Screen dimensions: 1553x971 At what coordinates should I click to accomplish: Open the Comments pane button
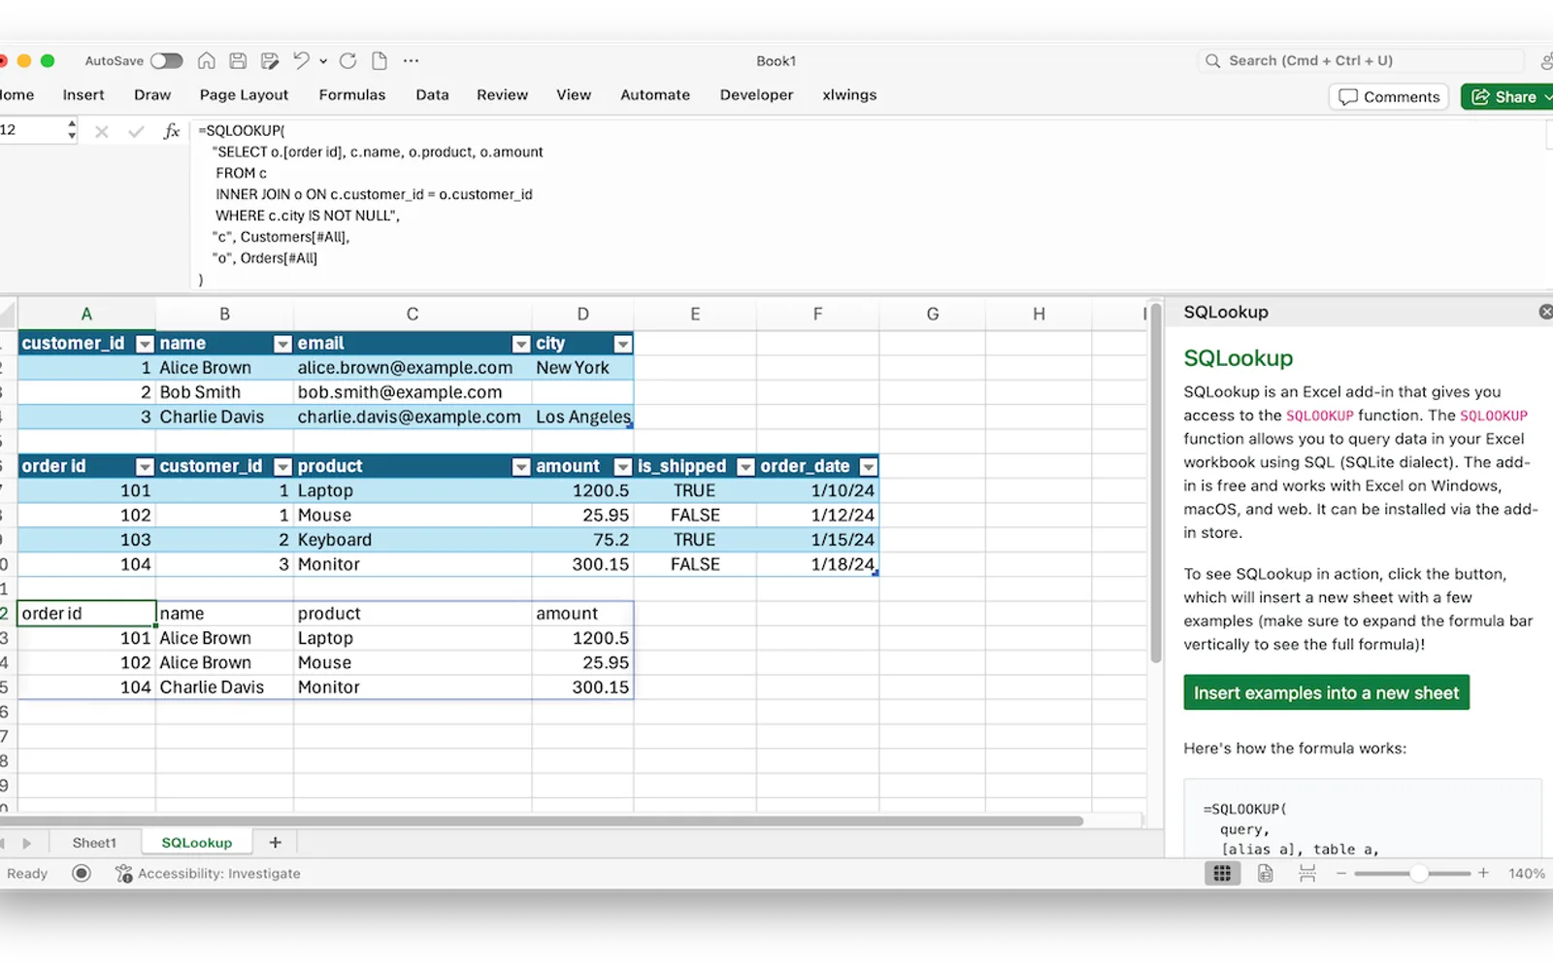pyautogui.click(x=1389, y=97)
